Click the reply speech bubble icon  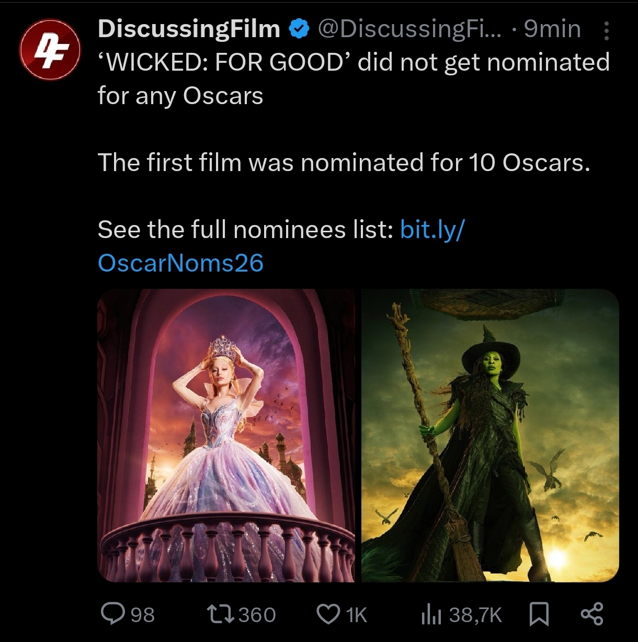click(110, 614)
